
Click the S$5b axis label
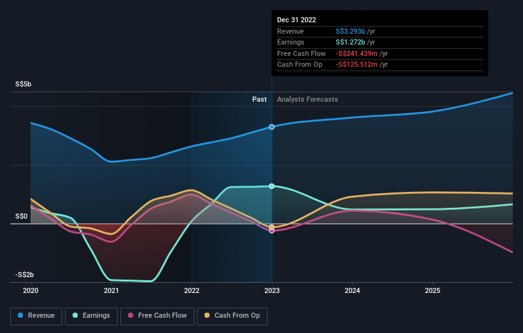coord(24,84)
